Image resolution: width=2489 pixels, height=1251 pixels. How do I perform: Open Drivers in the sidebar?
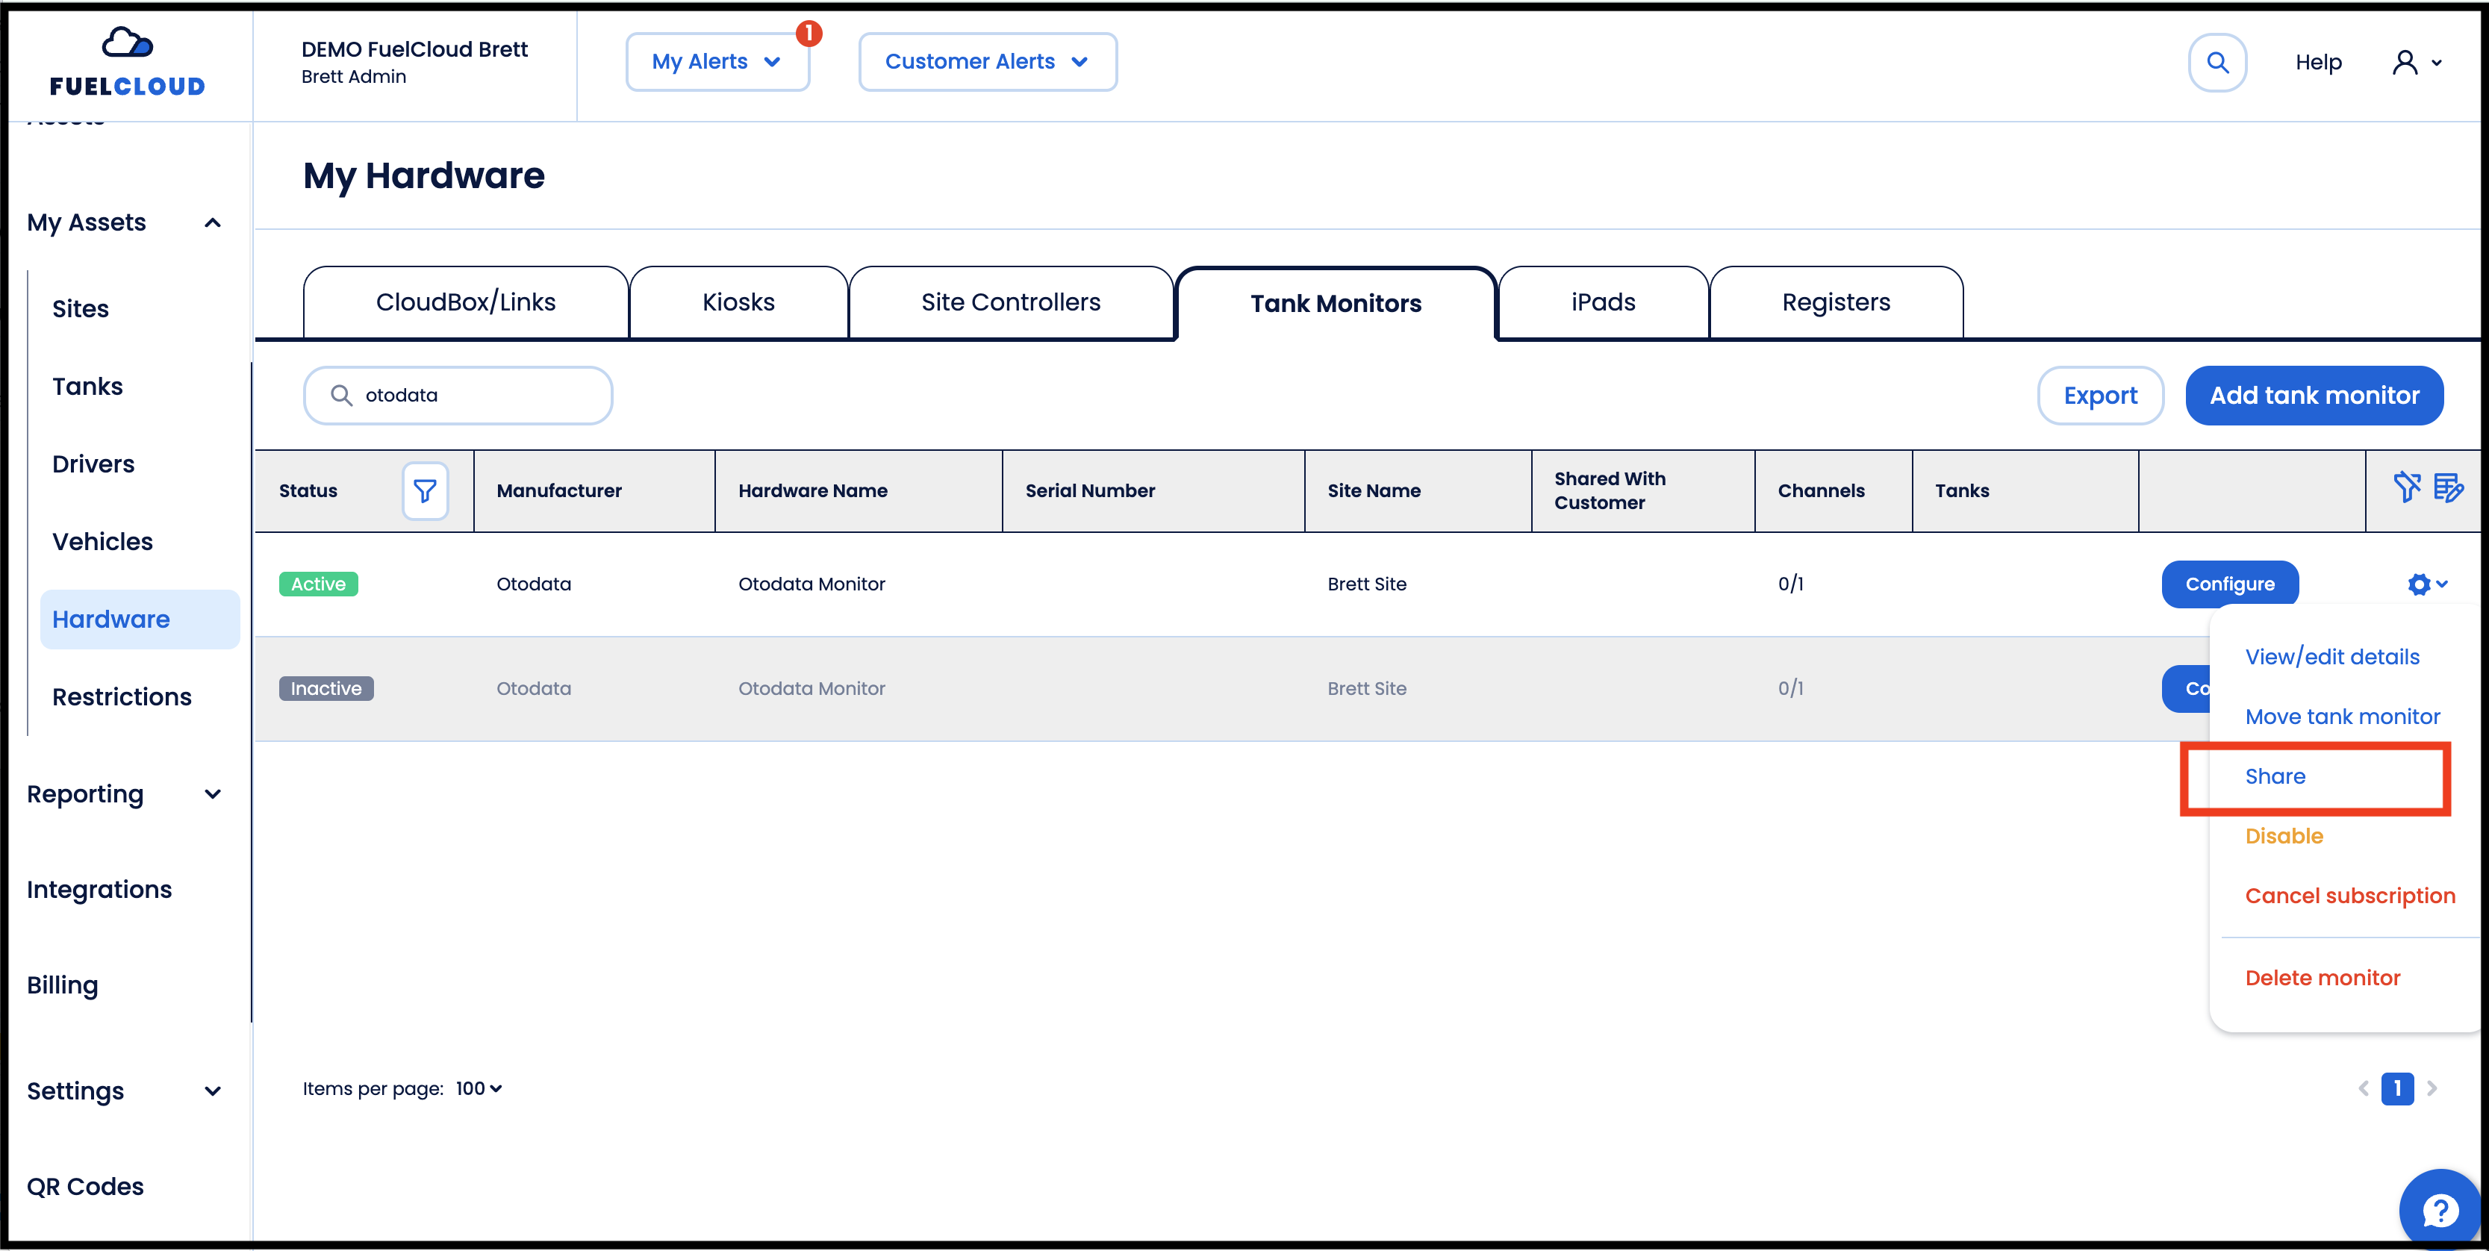pyautogui.click(x=93, y=465)
